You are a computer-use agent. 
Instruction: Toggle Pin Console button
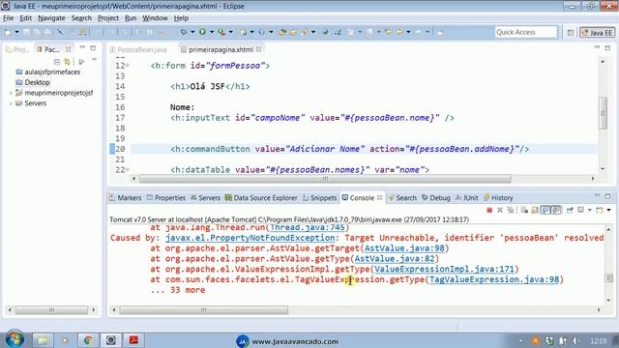(x=570, y=210)
